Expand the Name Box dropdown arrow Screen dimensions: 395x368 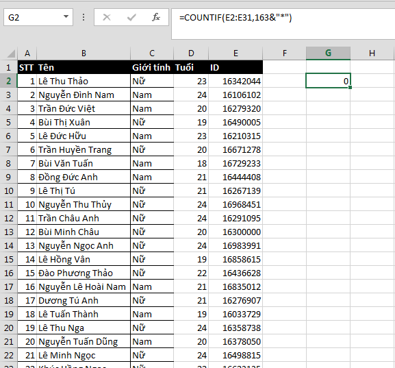[x=66, y=17]
